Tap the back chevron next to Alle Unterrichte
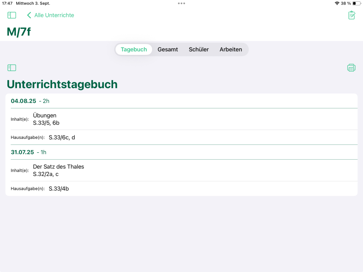The width and height of the screenshot is (363, 272). [x=29, y=15]
